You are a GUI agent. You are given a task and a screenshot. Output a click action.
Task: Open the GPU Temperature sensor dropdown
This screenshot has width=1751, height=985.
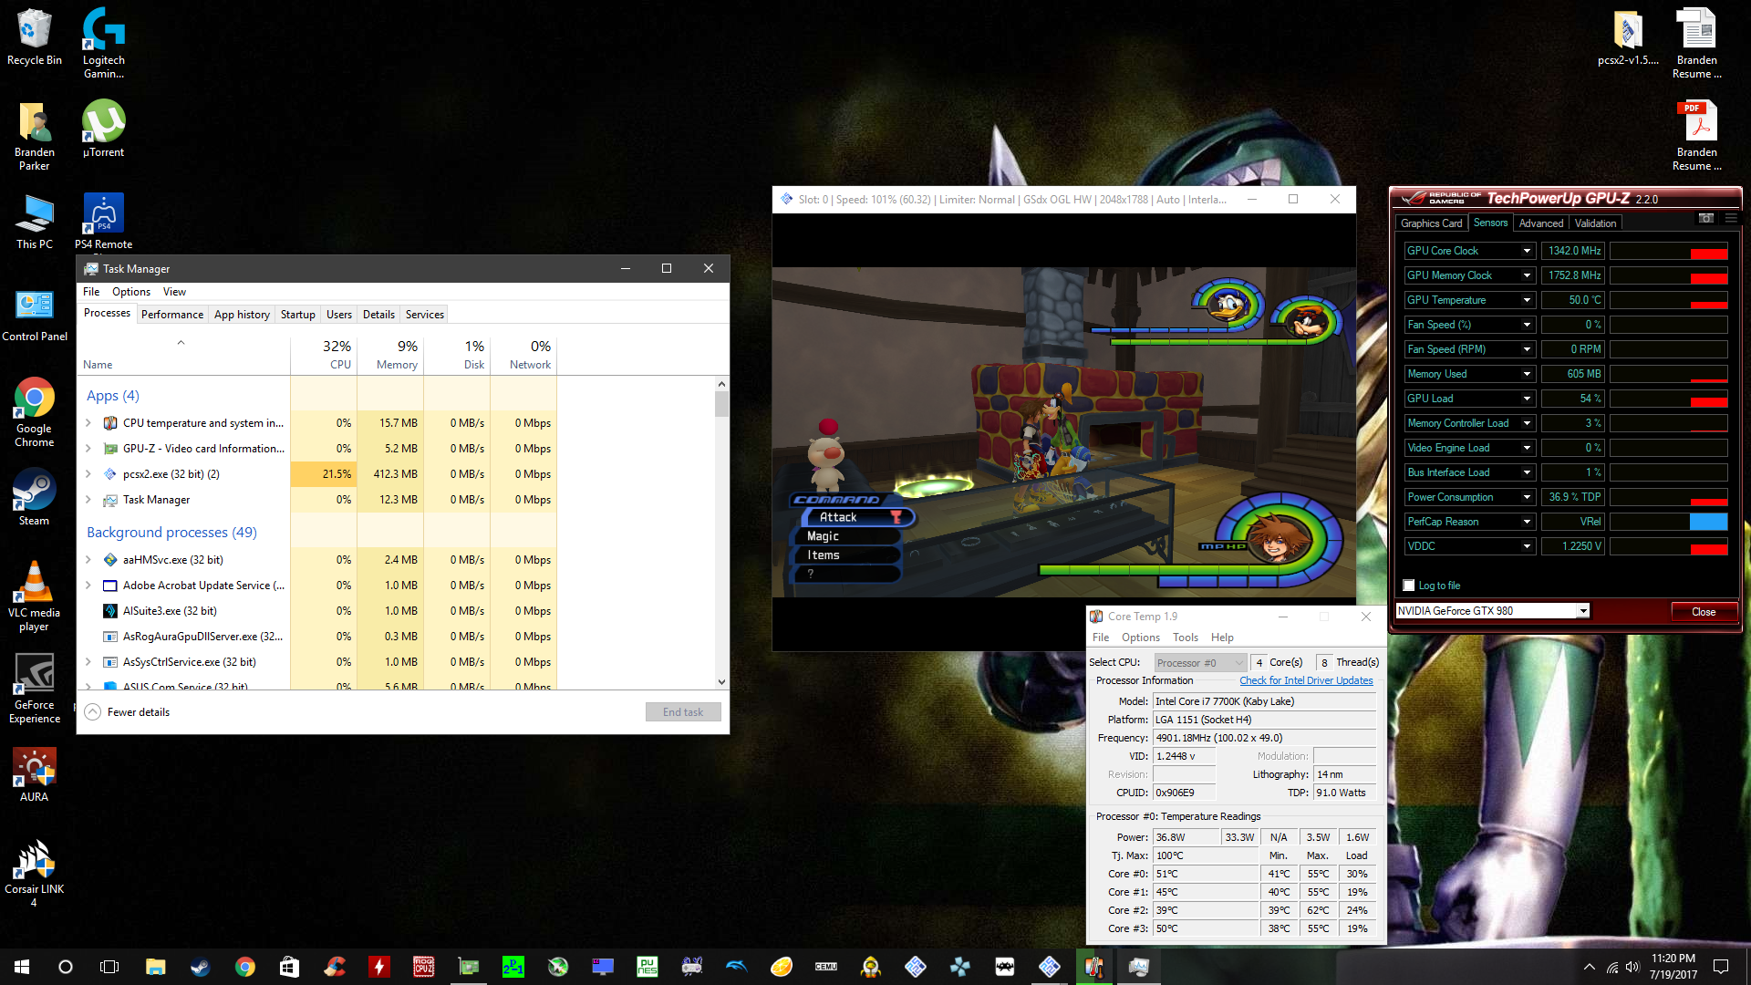pyautogui.click(x=1527, y=300)
